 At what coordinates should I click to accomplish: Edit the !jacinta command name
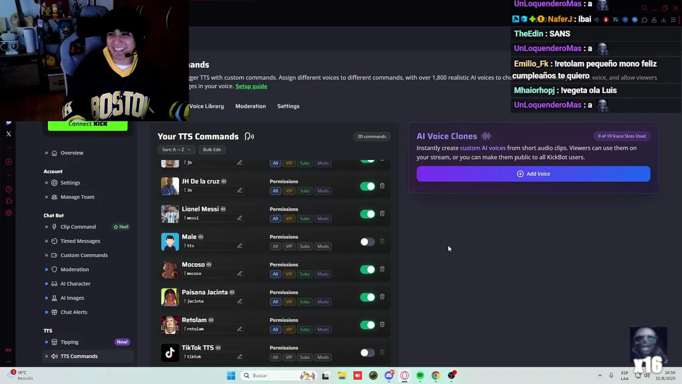240,301
